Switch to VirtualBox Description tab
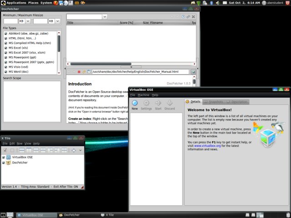The width and height of the screenshot is (291, 218). click(x=237, y=102)
